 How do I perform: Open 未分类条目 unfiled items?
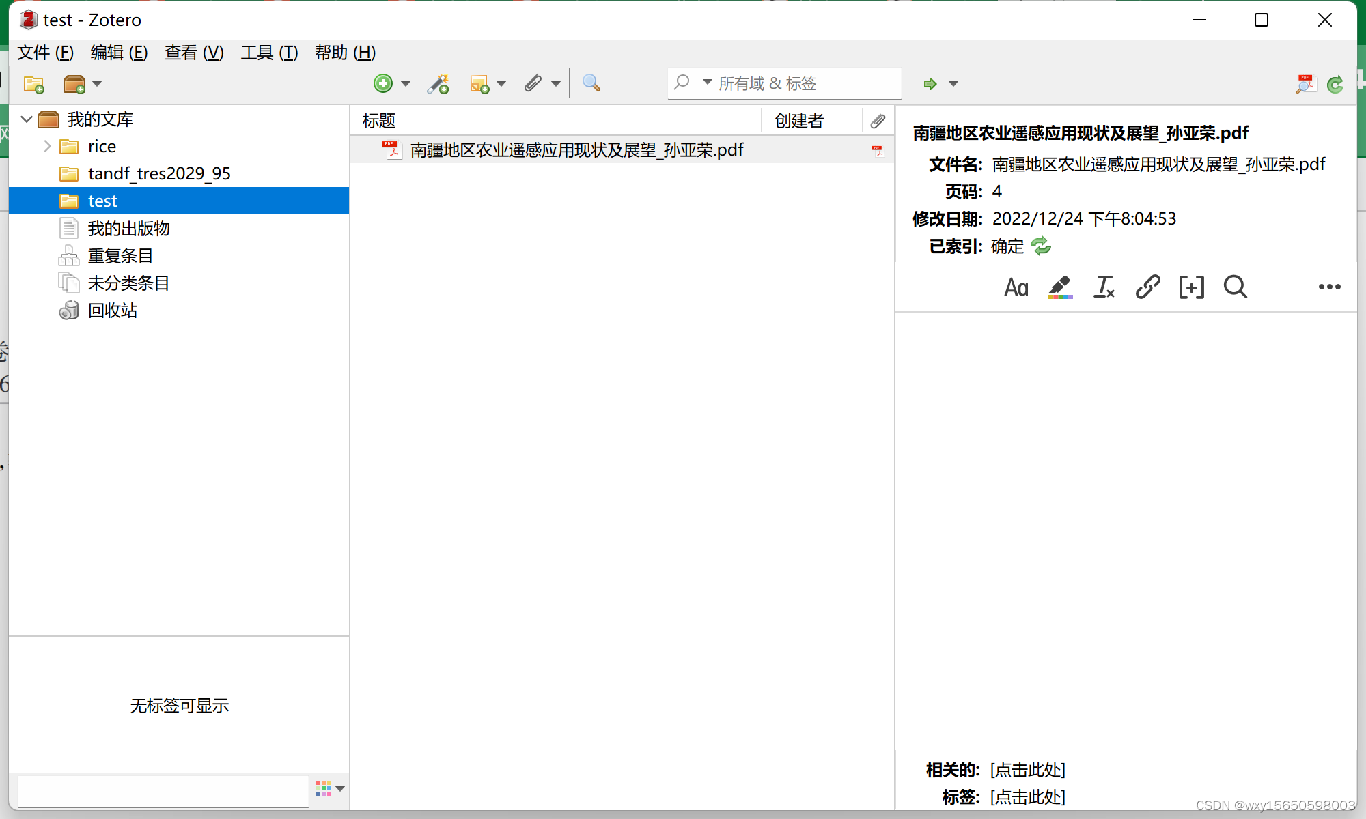(128, 283)
